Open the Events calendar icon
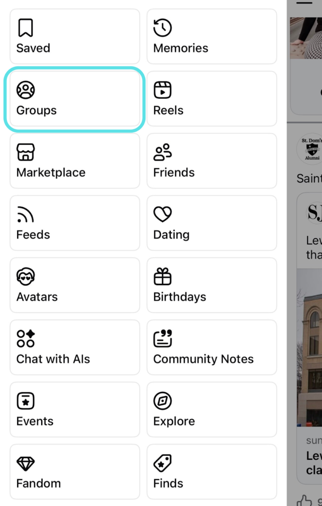322x506 pixels. coord(25,401)
